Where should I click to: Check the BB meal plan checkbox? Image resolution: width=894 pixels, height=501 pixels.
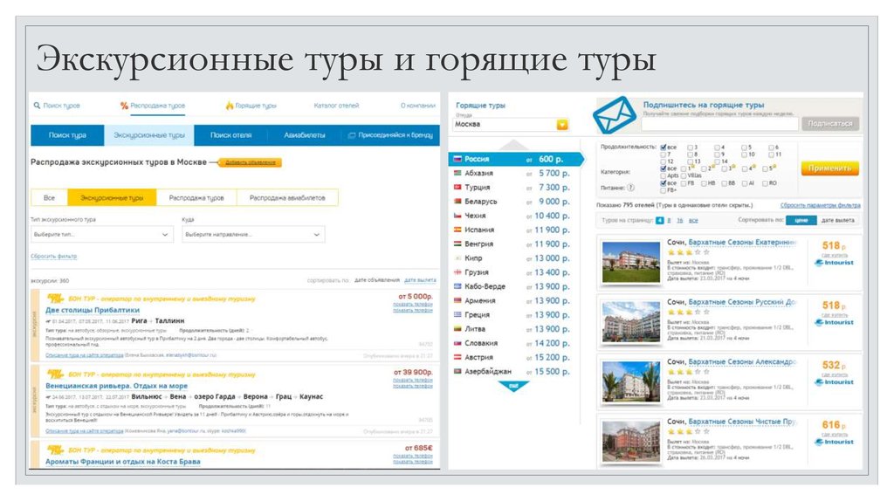[x=724, y=183]
